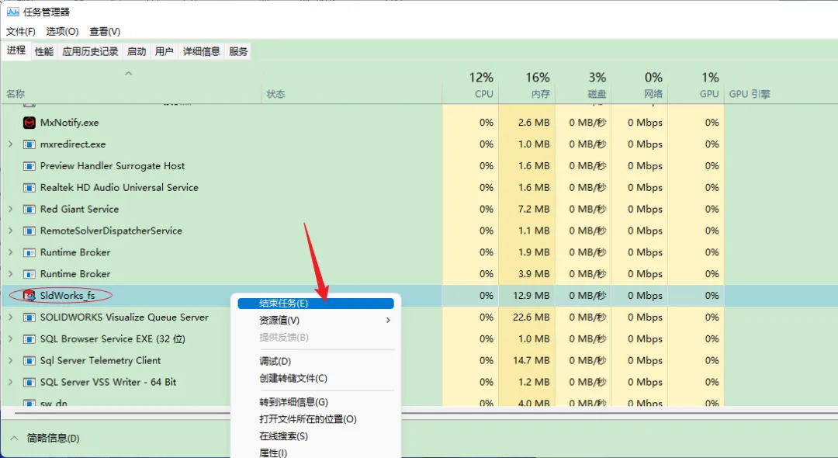Click the 7.2 MB memory value

(534, 210)
